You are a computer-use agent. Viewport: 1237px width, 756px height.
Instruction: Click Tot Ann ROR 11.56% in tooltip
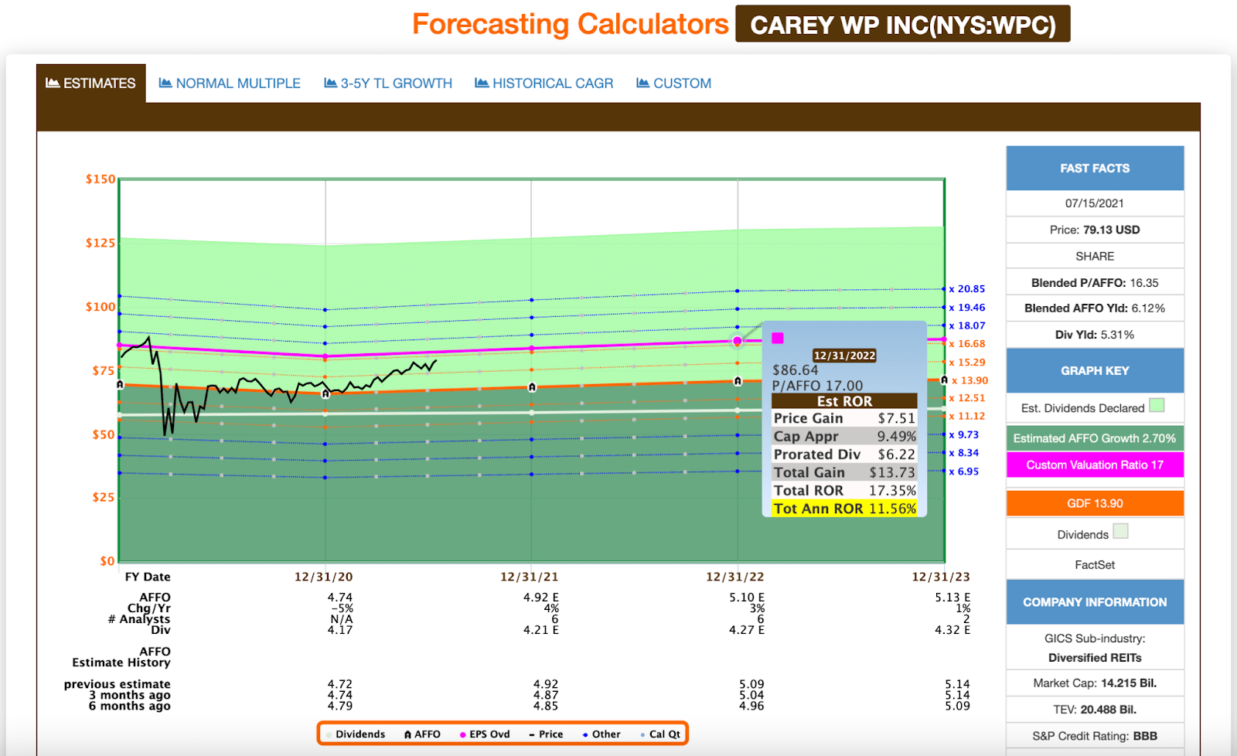click(844, 509)
